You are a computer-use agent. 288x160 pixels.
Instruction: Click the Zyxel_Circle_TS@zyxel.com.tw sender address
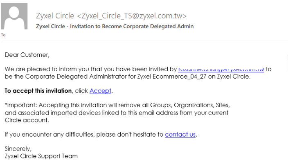coord(132,16)
